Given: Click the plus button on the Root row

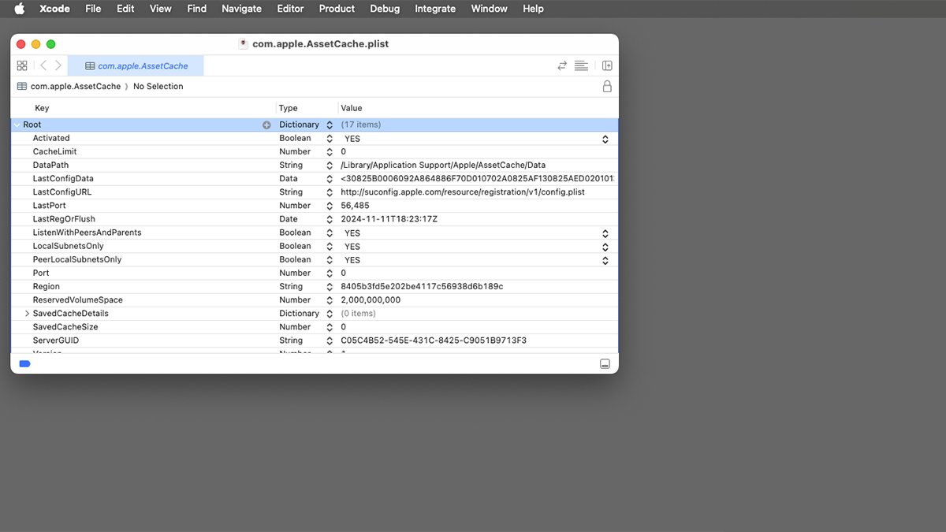Looking at the screenshot, I should tap(266, 125).
